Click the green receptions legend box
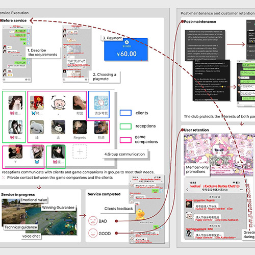 (125, 126)
